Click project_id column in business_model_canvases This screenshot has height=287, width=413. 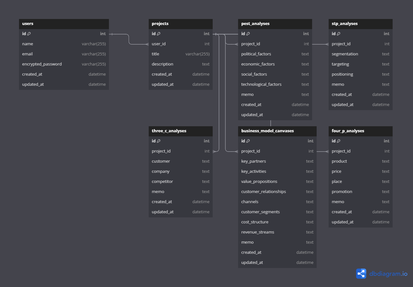[x=277, y=151]
